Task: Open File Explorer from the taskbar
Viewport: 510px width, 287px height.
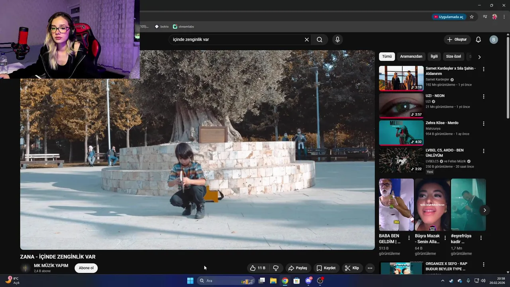Action: pos(273,281)
